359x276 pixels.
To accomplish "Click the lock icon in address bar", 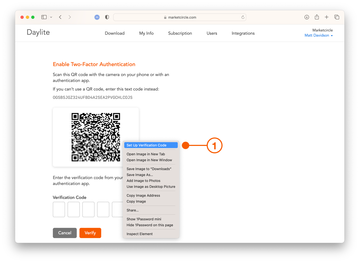I will click(165, 17).
